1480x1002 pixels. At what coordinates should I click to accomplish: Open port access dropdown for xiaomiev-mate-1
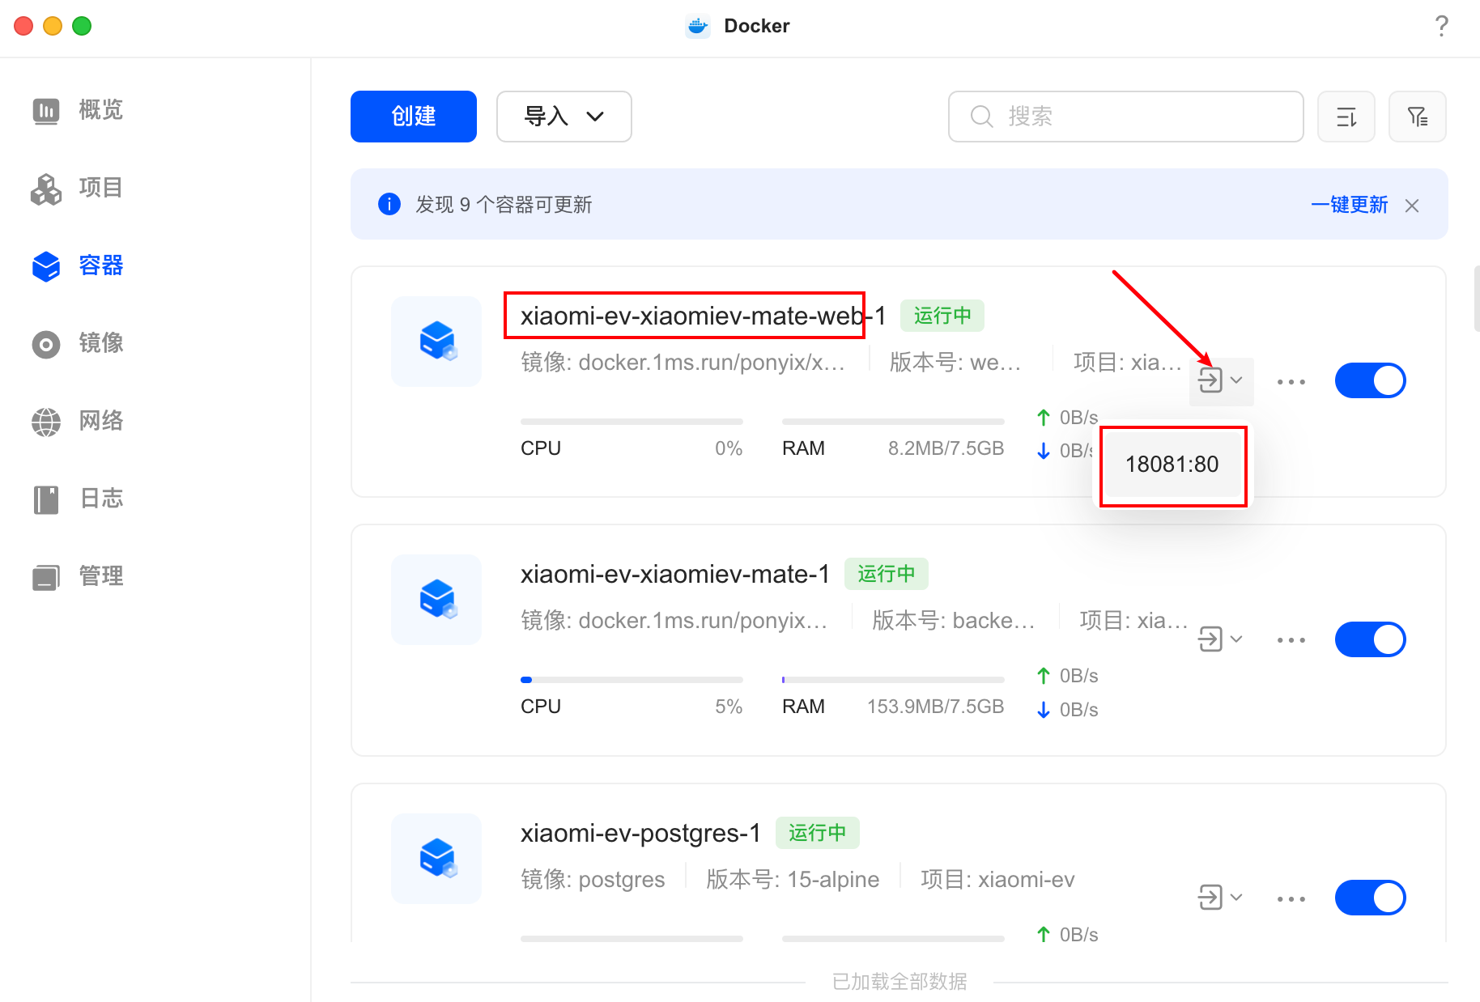(x=1221, y=639)
